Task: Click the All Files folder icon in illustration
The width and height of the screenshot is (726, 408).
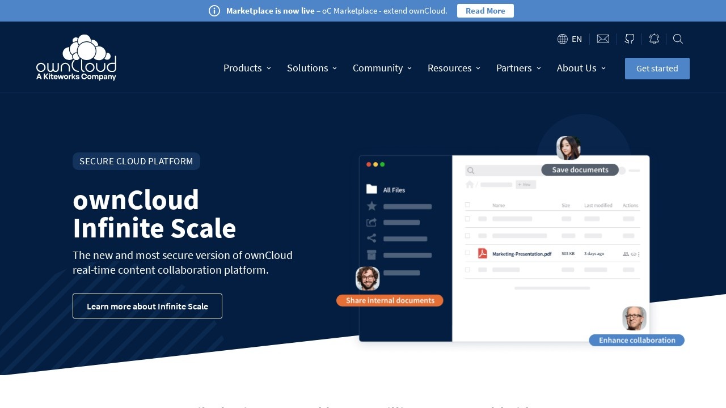Action: (x=372, y=189)
